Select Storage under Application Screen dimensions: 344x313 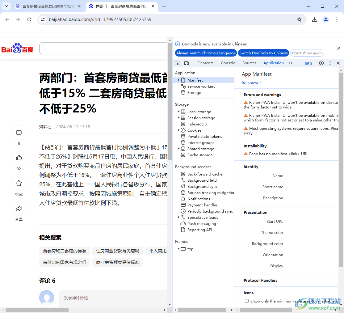pos(194,93)
